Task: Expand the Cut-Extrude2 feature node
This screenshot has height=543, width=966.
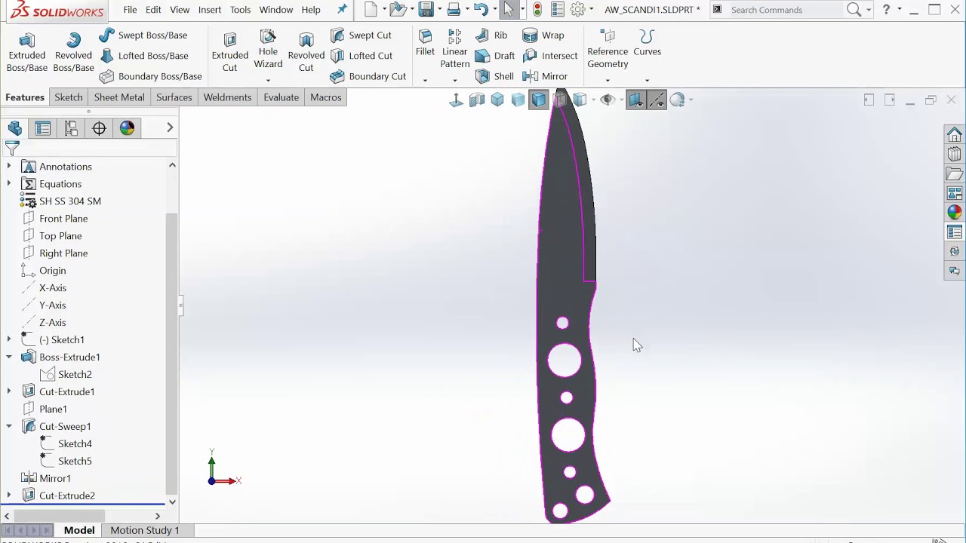Action: (9, 496)
